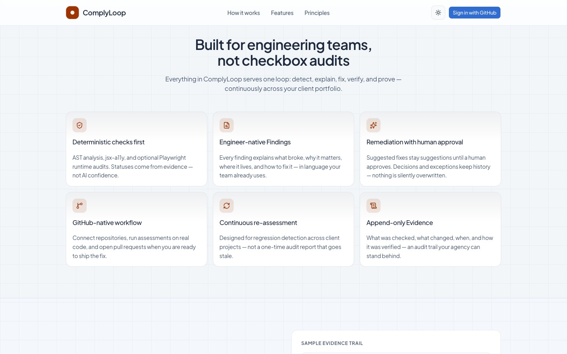Click the 'Suggested fixes stay suggestions' description
Screen dimensions: 567x354
428,166
